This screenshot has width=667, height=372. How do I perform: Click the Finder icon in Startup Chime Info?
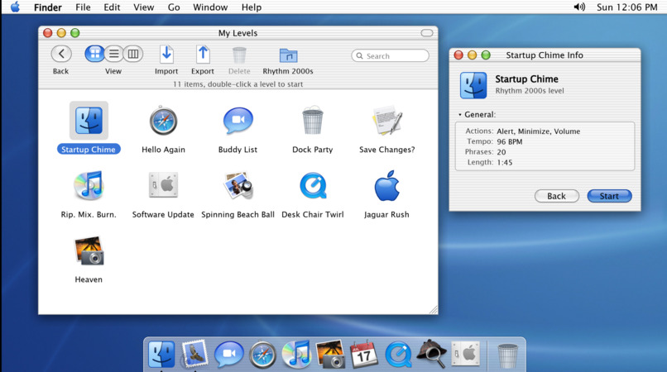(473, 85)
